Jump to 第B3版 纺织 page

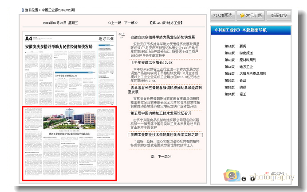[236, 88]
